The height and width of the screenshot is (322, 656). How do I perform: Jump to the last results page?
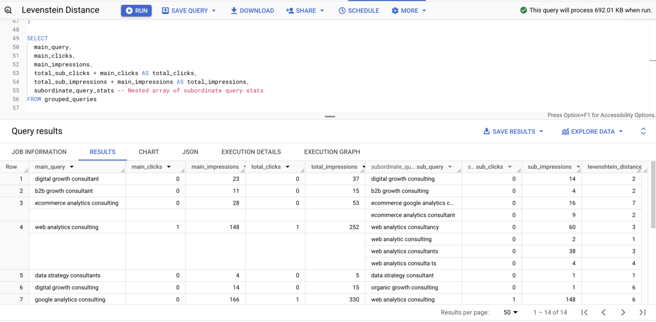tap(642, 312)
